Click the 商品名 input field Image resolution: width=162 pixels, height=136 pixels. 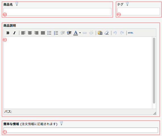tap(57, 12)
